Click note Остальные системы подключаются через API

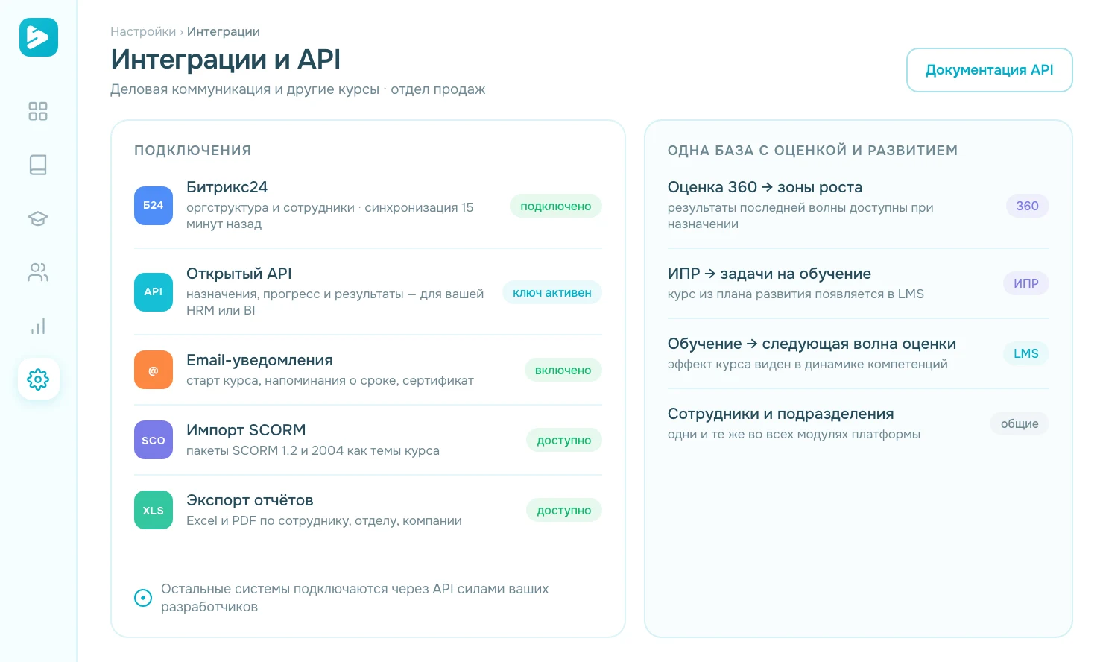(355, 598)
